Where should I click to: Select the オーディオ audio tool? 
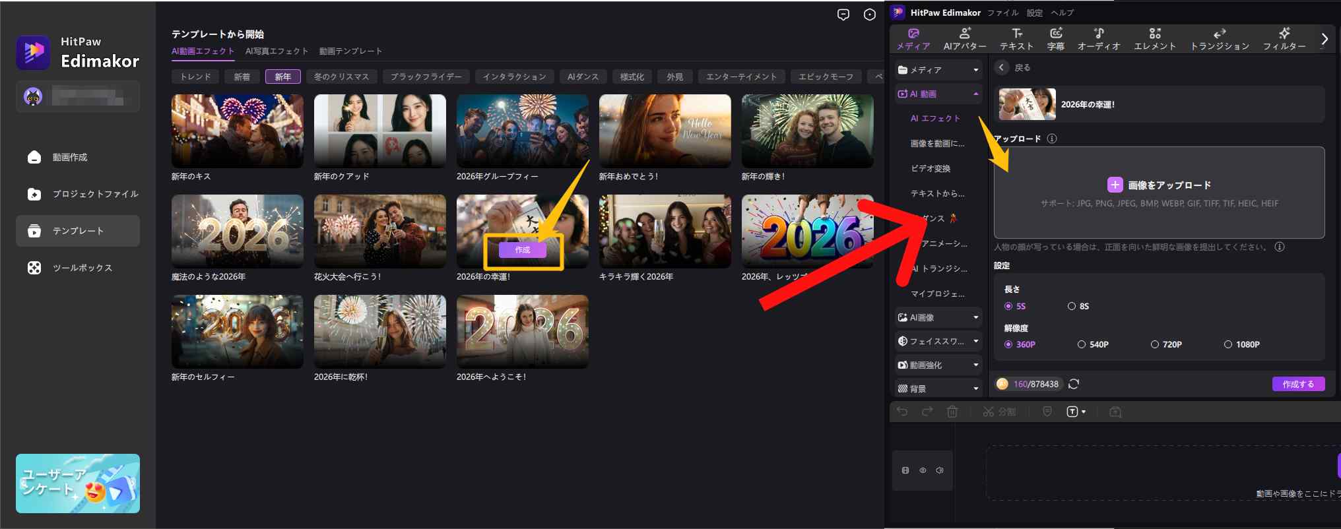tap(1098, 39)
